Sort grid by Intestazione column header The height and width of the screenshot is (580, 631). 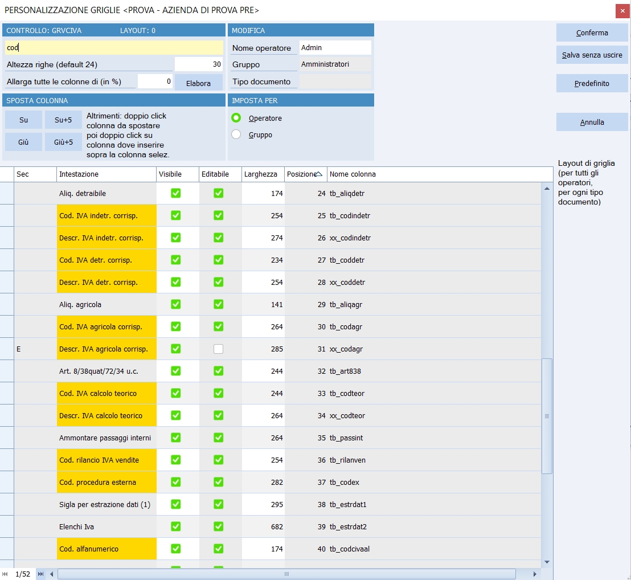(106, 174)
